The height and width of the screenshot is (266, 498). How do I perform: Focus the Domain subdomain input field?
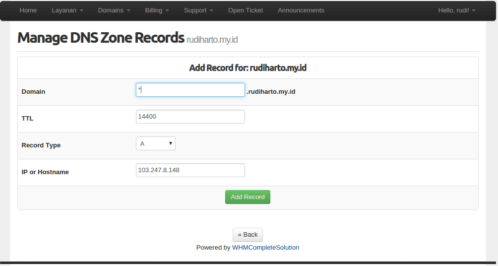190,90
